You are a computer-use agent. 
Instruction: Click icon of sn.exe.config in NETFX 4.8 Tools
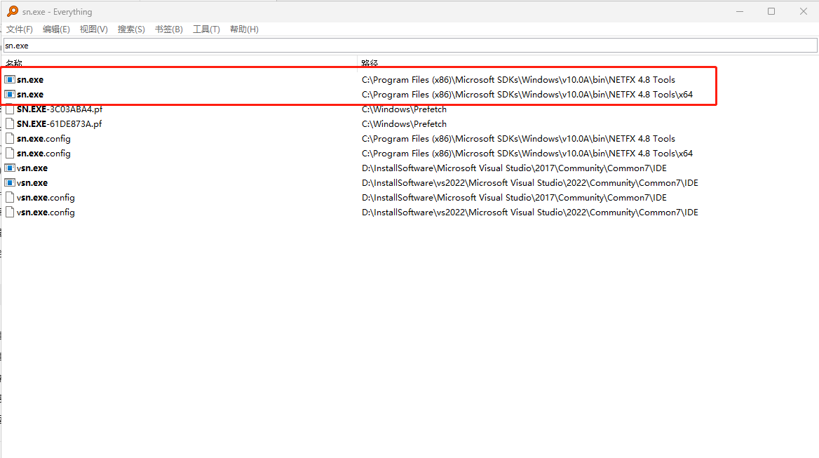pos(9,138)
